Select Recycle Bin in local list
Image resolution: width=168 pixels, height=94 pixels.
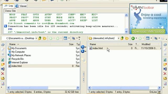[18, 59]
